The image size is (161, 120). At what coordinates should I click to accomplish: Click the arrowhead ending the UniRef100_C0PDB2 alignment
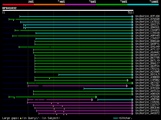(x=128, y=80)
